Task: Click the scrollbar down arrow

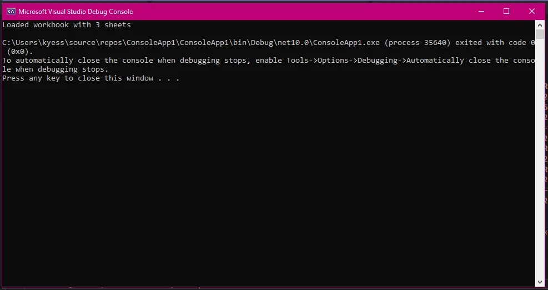Action: pyautogui.click(x=540, y=282)
